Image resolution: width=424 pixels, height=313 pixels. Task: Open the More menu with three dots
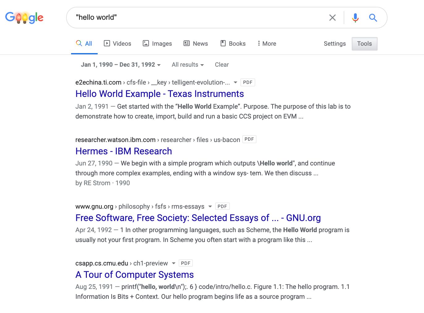coord(267,44)
